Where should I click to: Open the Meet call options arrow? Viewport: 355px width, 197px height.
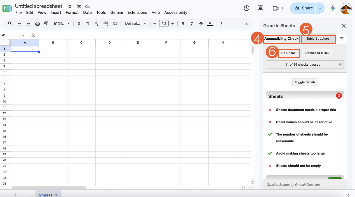pos(283,8)
